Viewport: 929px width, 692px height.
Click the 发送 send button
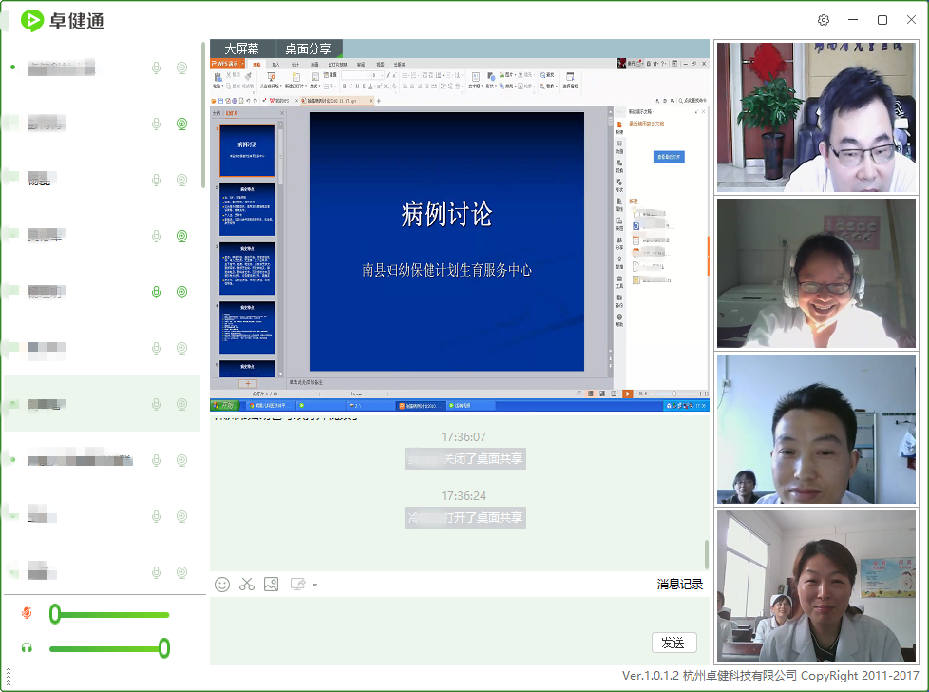tap(673, 643)
